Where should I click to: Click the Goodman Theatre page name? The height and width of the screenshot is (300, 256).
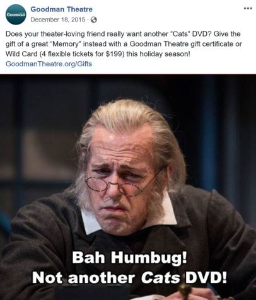pos(61,9)
